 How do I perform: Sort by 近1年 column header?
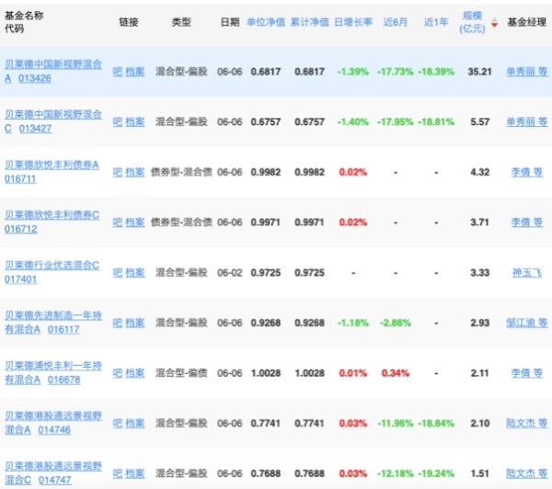coord(436,22)
